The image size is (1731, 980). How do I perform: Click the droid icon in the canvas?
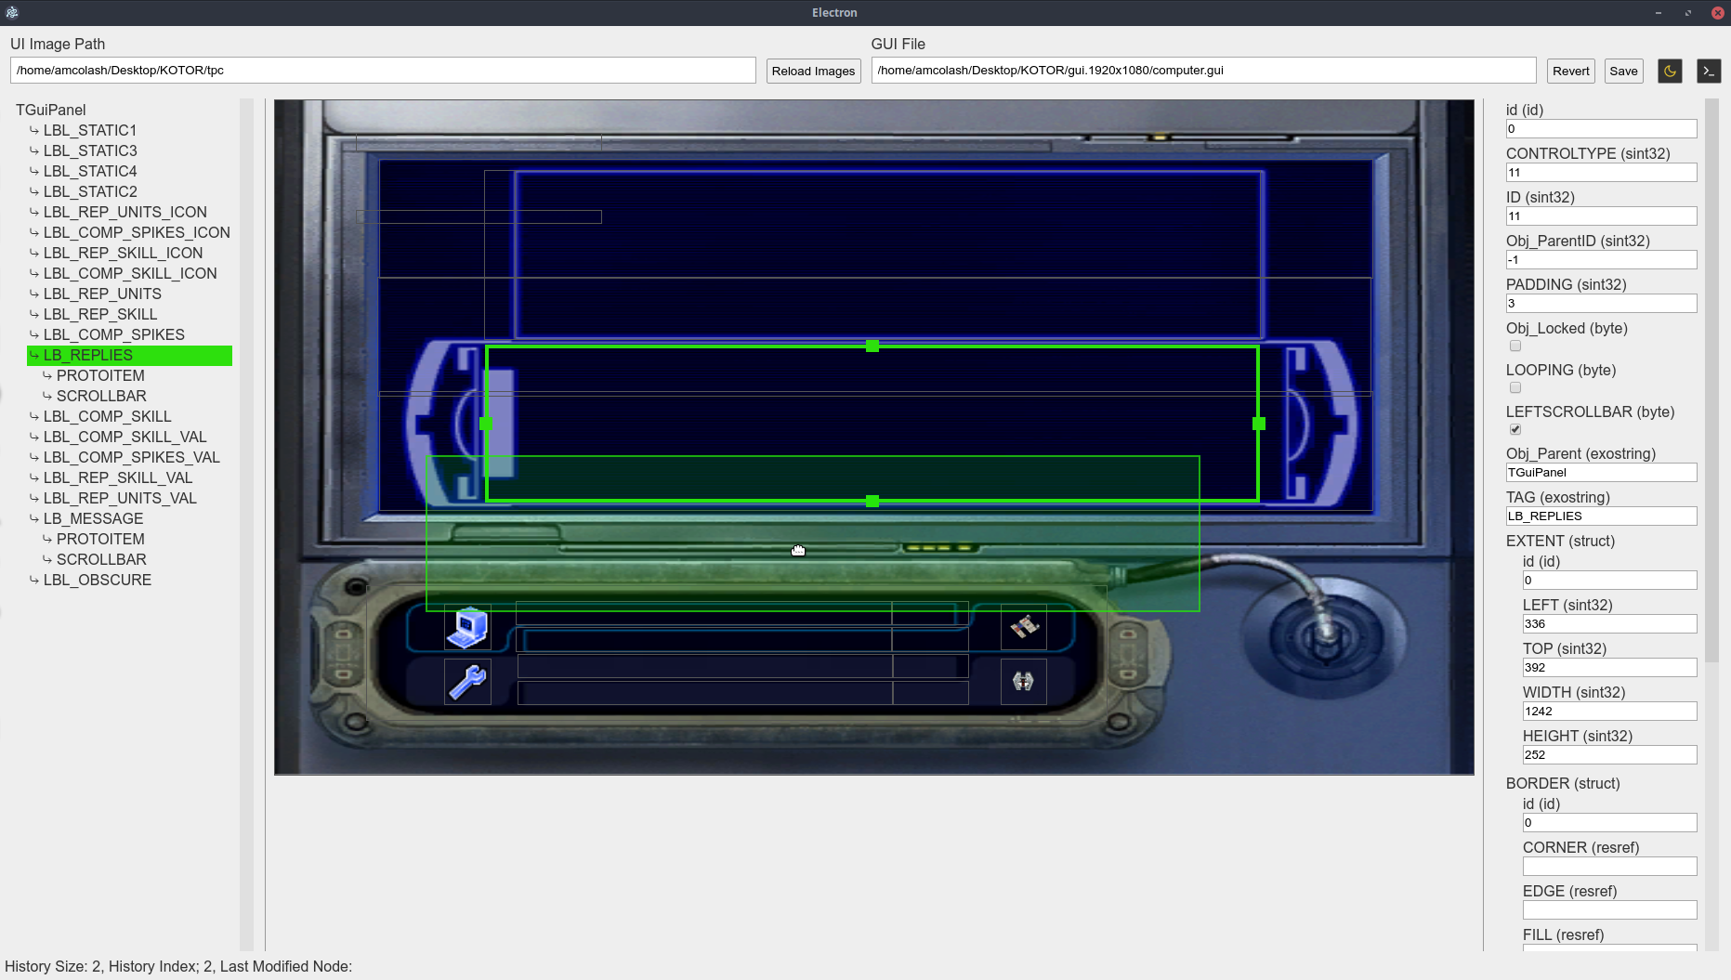(1024, 682)
